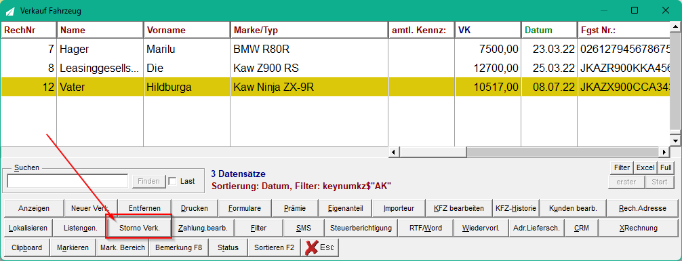Toggle the Last checkbox
The image size is (682, 261).
[172, 182]
